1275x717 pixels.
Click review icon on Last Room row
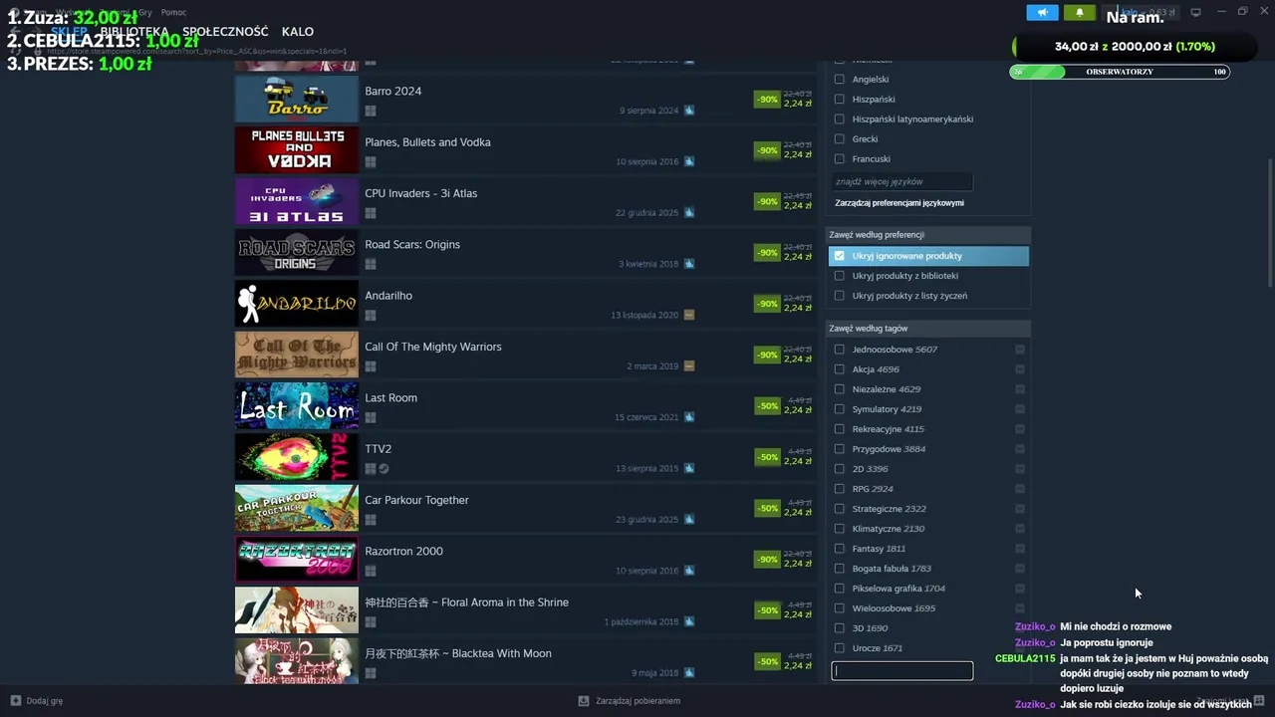tap(689, 417)
